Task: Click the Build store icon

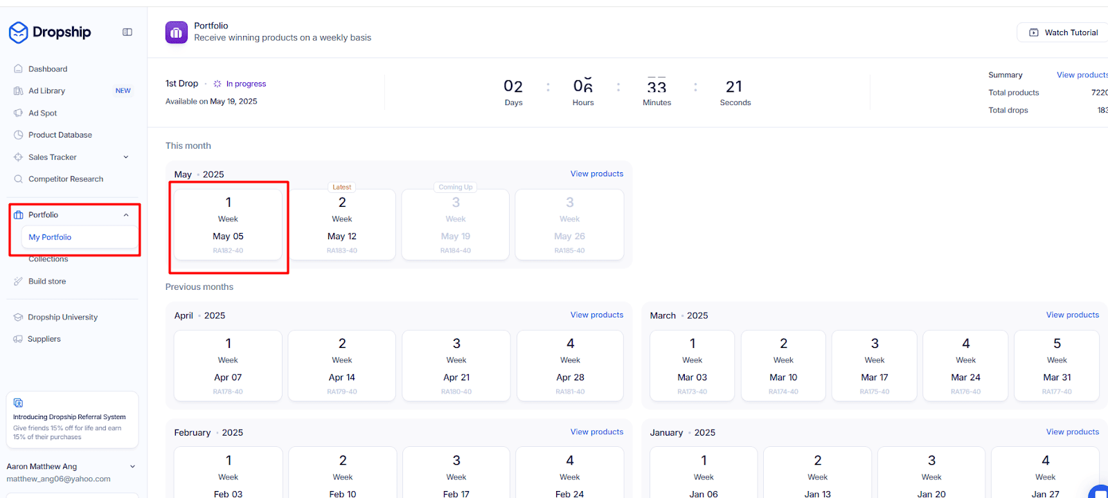Action: 19,282
